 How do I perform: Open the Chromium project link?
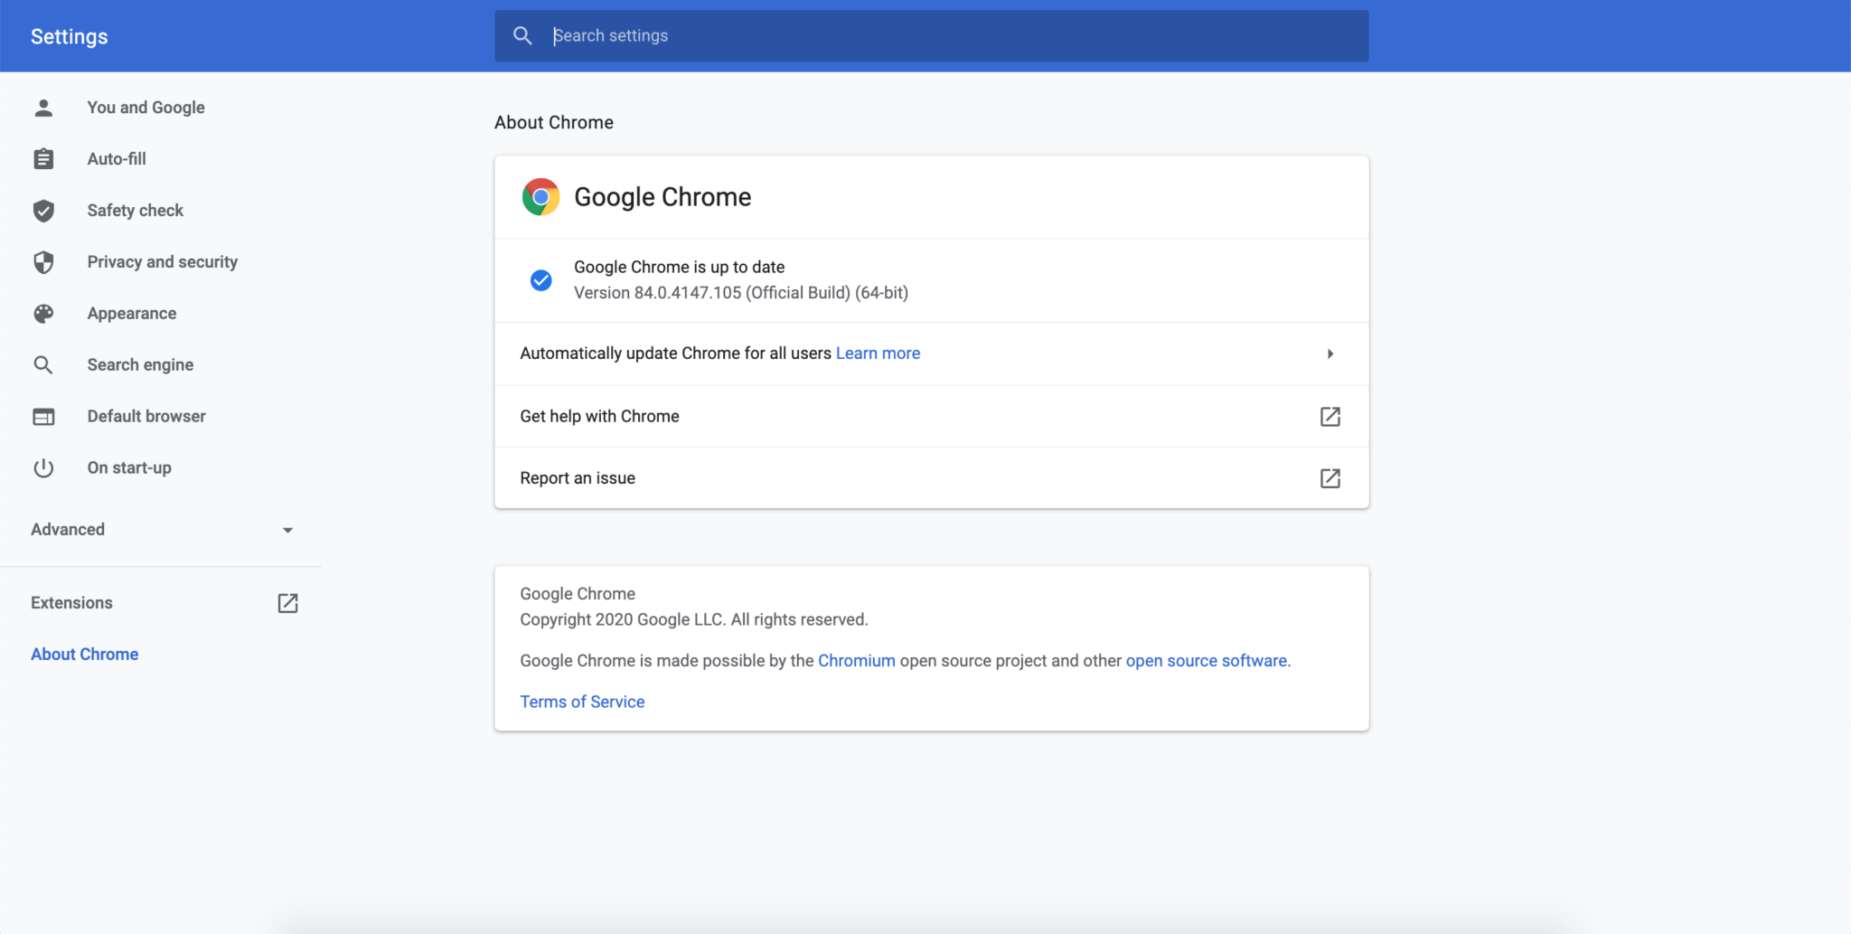(857, 660)
